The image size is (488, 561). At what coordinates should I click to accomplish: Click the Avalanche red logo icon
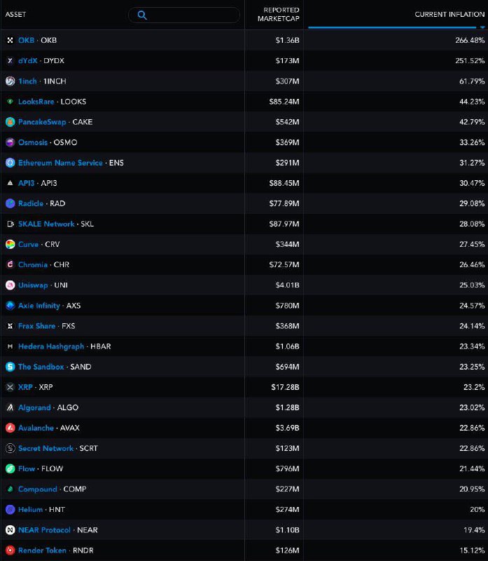10,428
